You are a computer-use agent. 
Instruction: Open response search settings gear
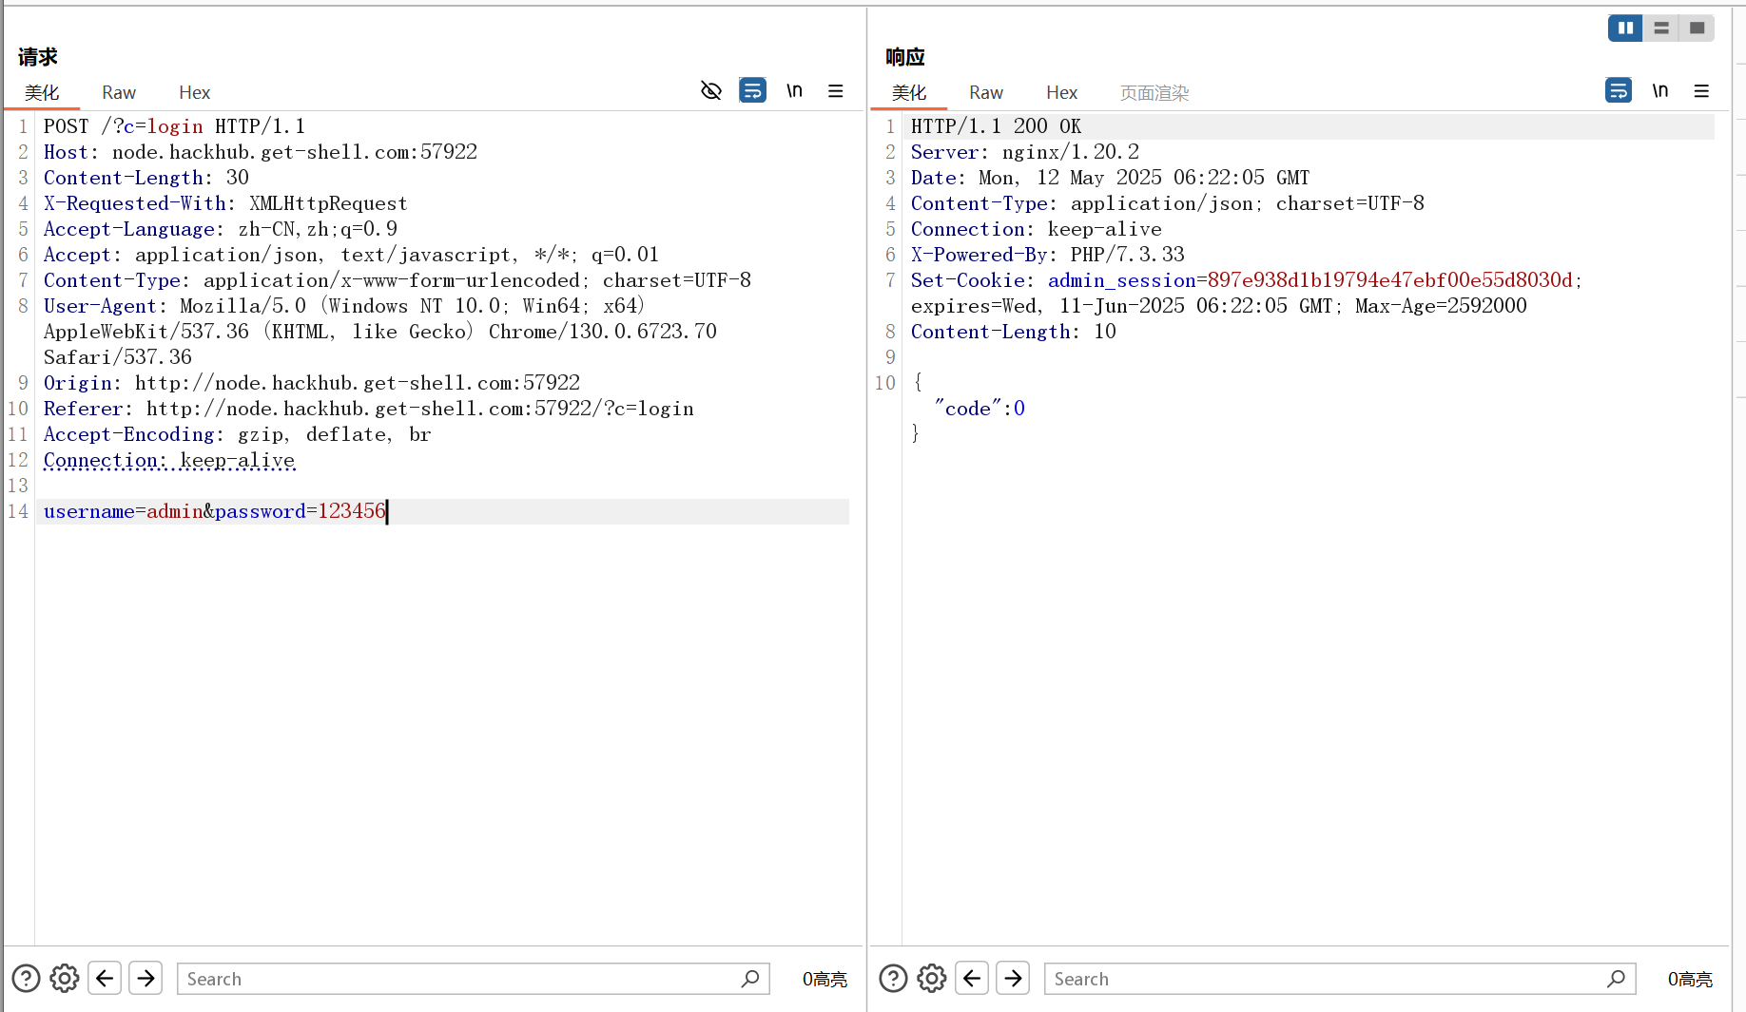click(x=932, y=978)
